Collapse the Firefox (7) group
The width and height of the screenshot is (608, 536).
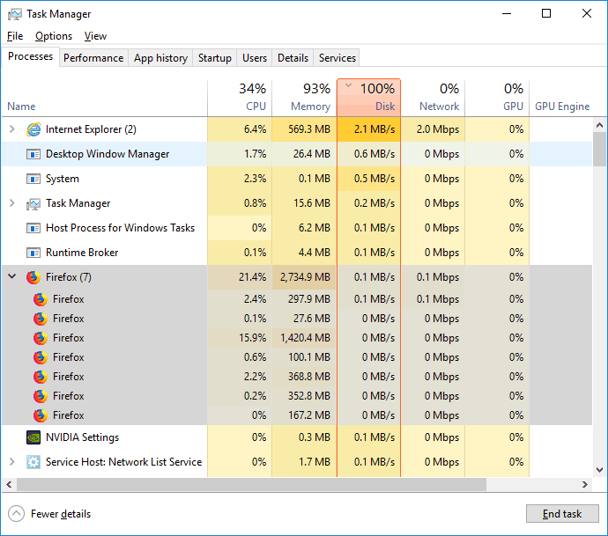click(12, 276)
